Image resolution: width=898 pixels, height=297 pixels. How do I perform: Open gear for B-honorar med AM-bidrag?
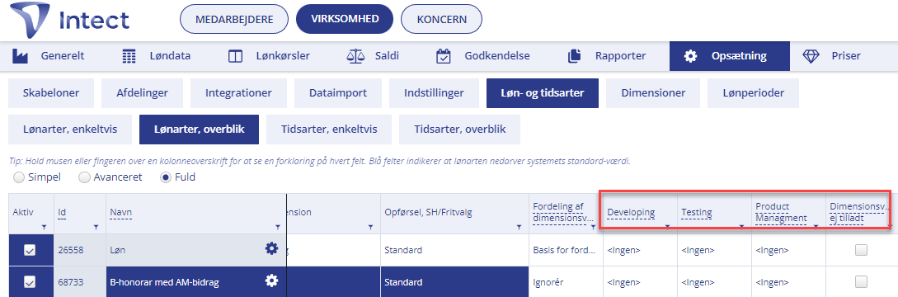(271, 280)
